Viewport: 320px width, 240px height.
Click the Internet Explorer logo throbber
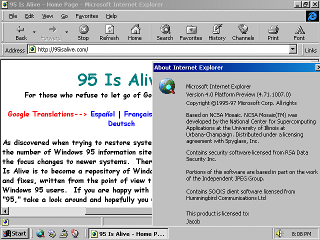[312, 16]
